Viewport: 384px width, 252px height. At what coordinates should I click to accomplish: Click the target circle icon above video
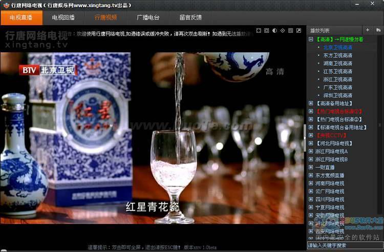pos(283,31)
